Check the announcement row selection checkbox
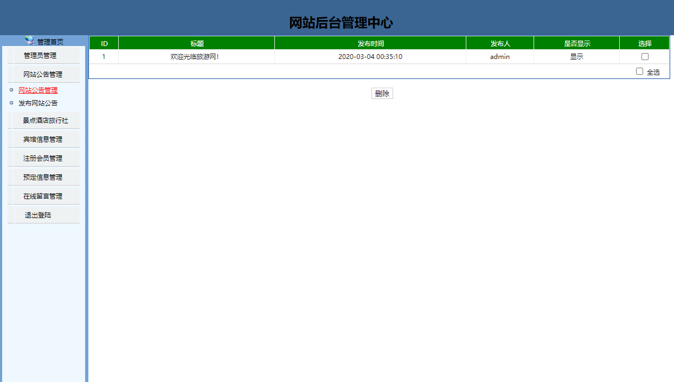Viewport: 674px width, 382px height. [x=644, y=56]
